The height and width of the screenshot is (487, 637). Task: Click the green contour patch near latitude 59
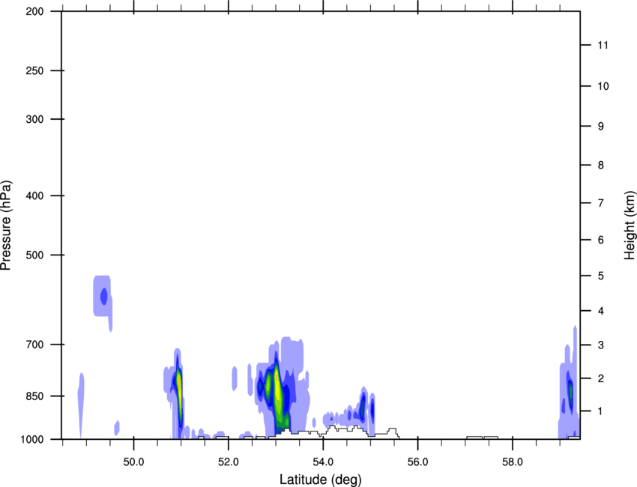click(x=571, y=393)
